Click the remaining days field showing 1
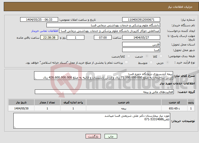Viewport: 199px width, 143px height. click(x=76, y=37)
